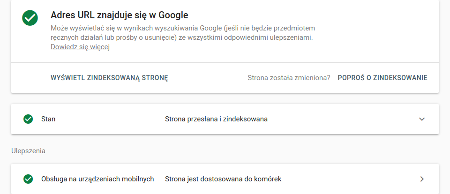Expand the Stan row with down chevron
The width and height of the screenshot is (450, 194).
point(421,119)
